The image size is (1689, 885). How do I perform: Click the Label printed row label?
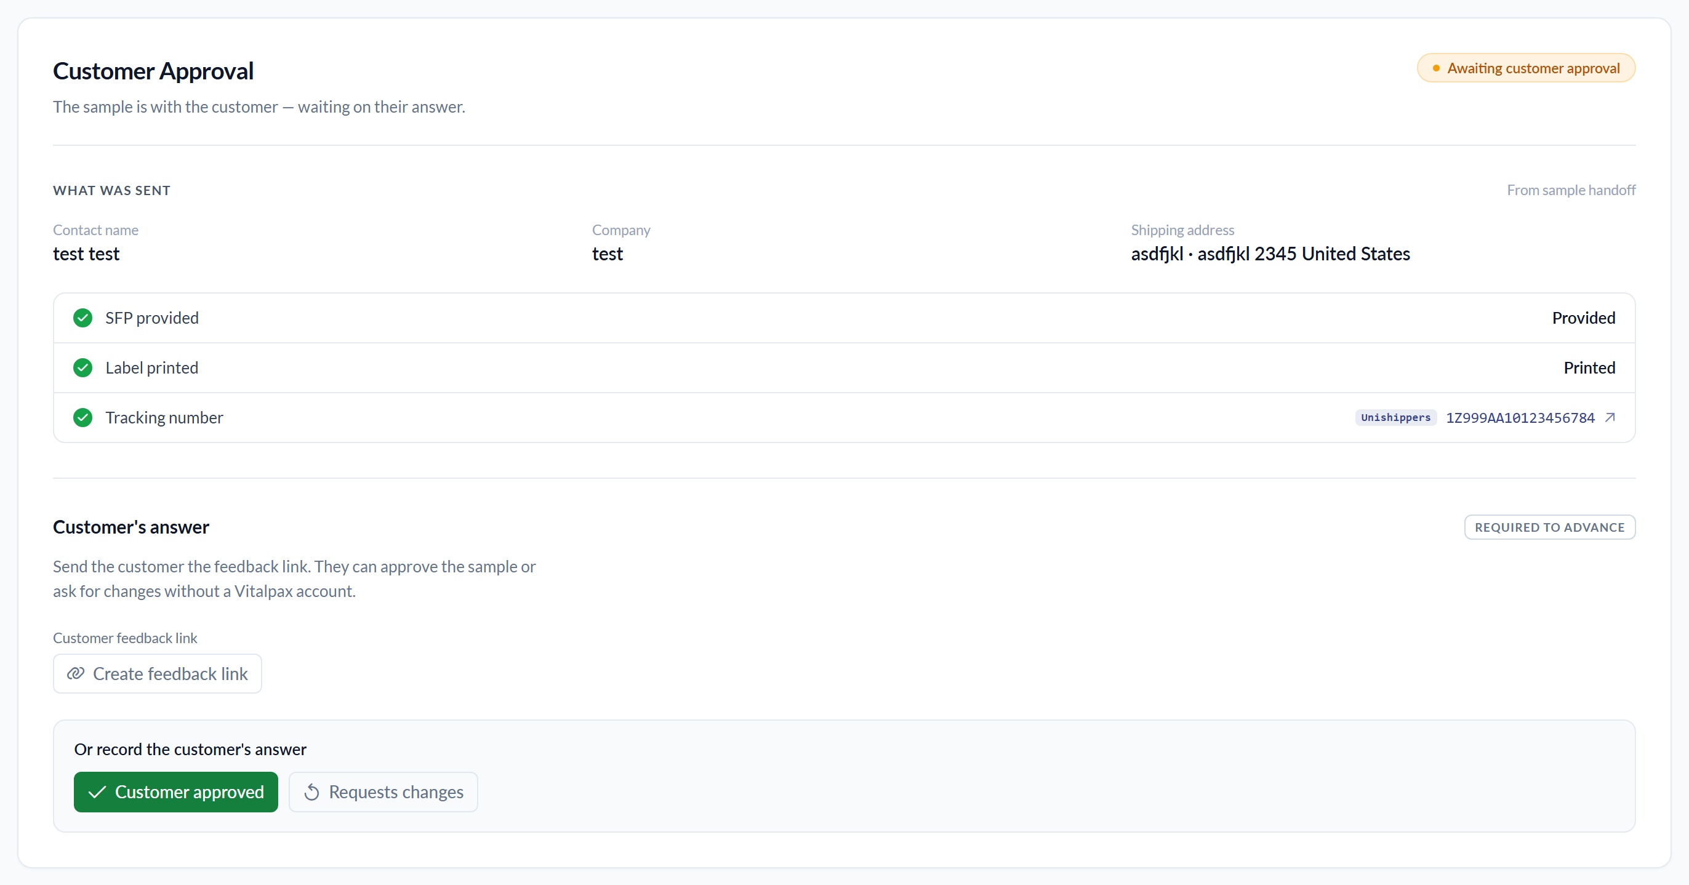[x=152, y=368]
